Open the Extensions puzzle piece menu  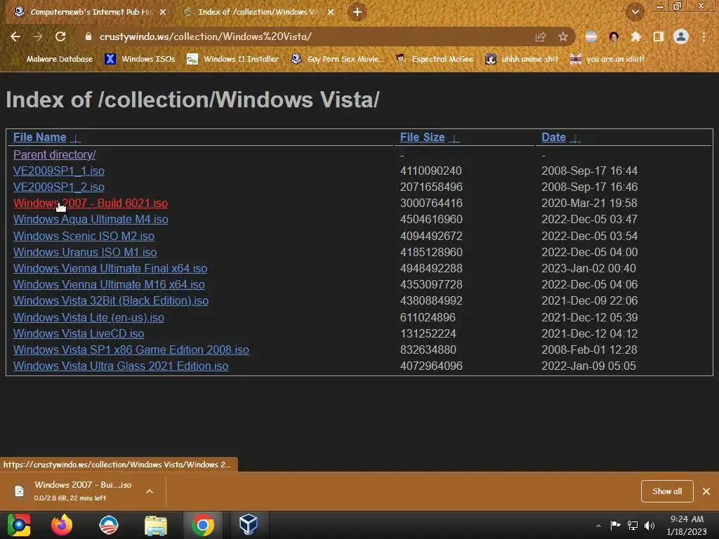635,36
